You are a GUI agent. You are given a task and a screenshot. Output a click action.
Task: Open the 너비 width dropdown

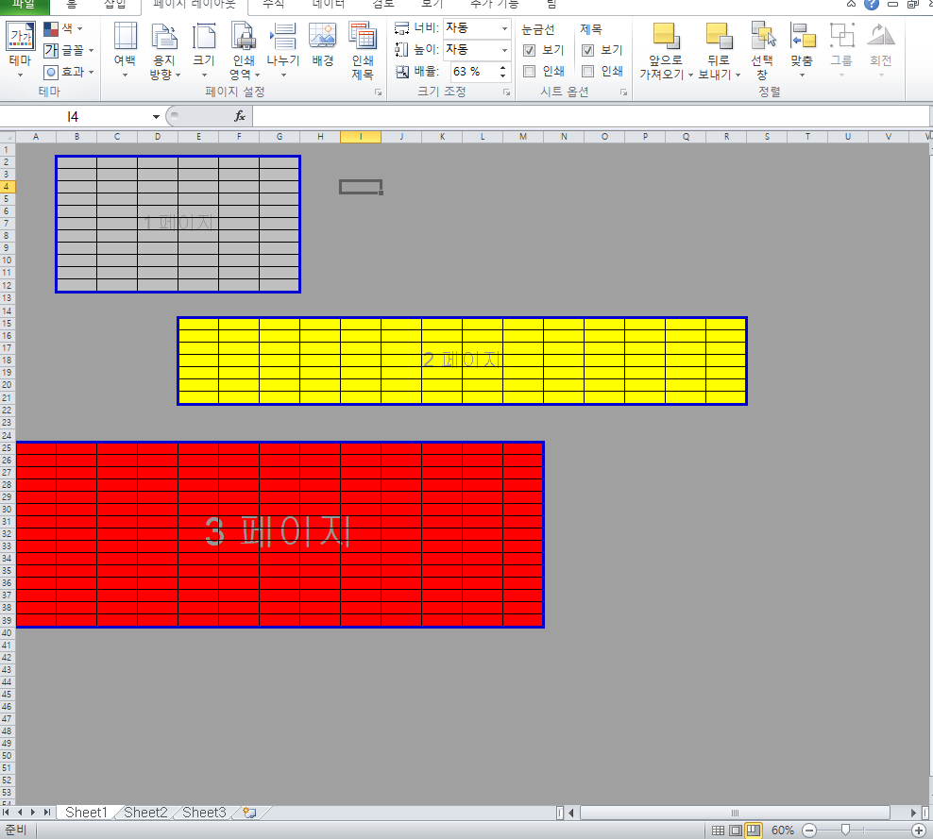click(x=504, y=28)
